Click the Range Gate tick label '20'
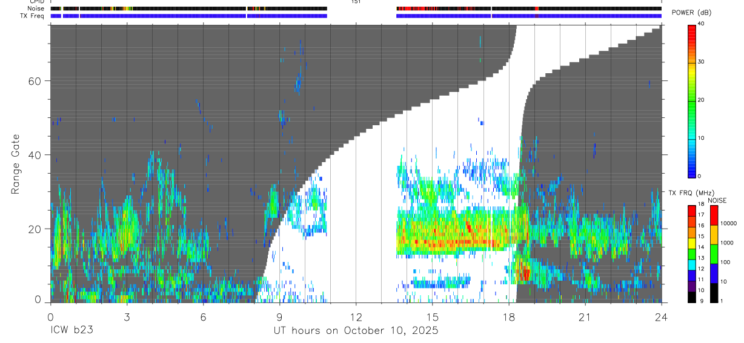The width and height of the screenshot is (744, 343). (35, 229)
